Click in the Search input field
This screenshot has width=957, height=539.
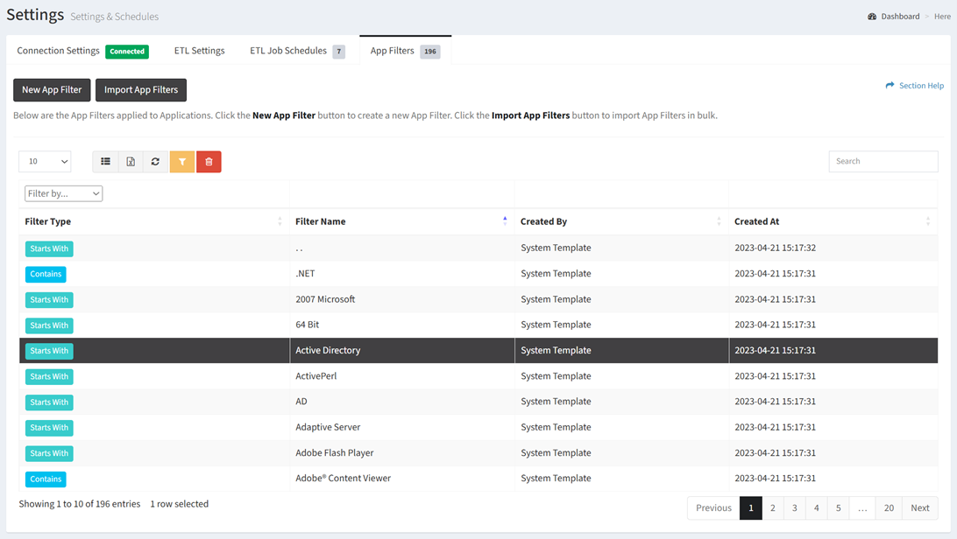883,162
